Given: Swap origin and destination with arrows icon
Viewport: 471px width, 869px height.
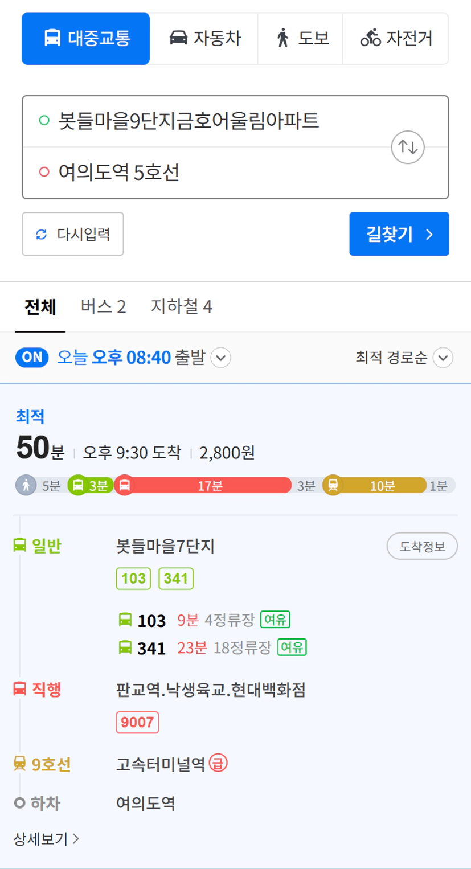Looking at the screenshot, I should click(408, 147).
